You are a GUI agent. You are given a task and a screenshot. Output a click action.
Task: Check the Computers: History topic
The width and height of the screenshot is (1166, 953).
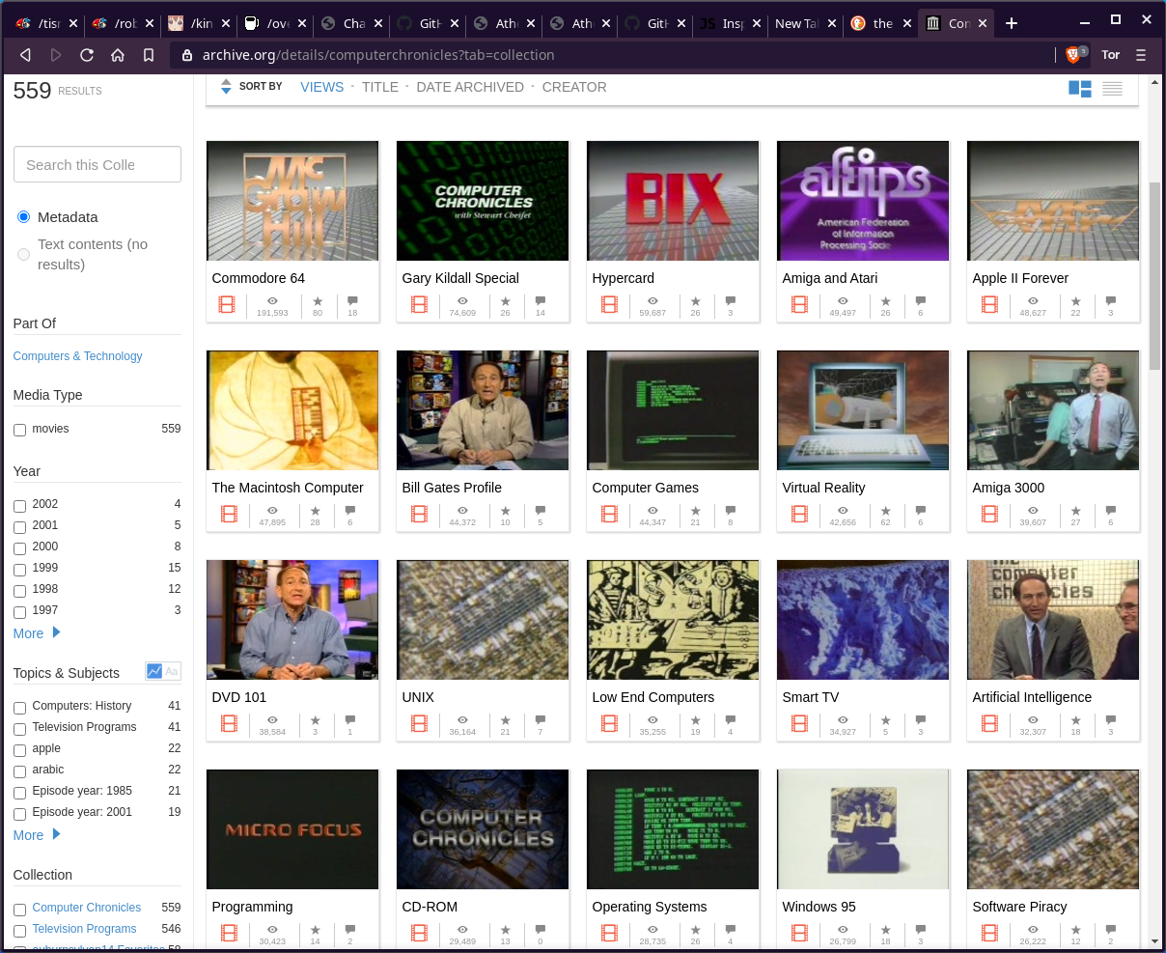coord(19,707)
